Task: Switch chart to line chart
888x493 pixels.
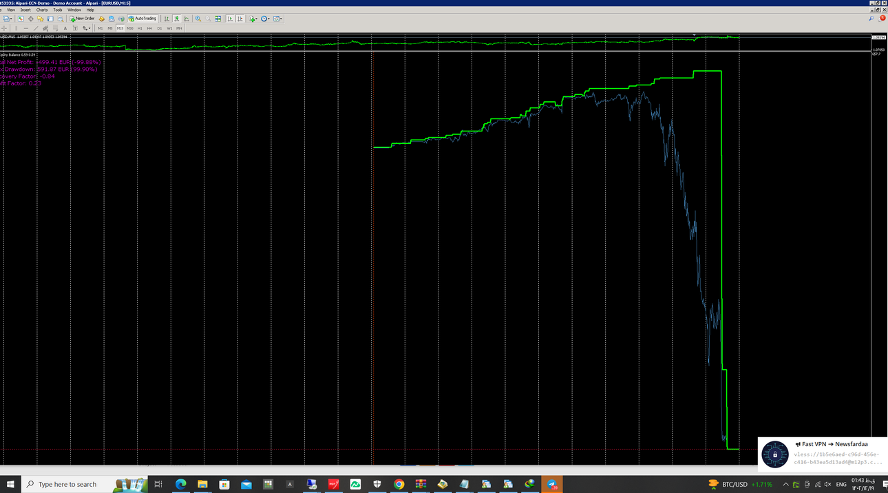Action: coord(187,19)
